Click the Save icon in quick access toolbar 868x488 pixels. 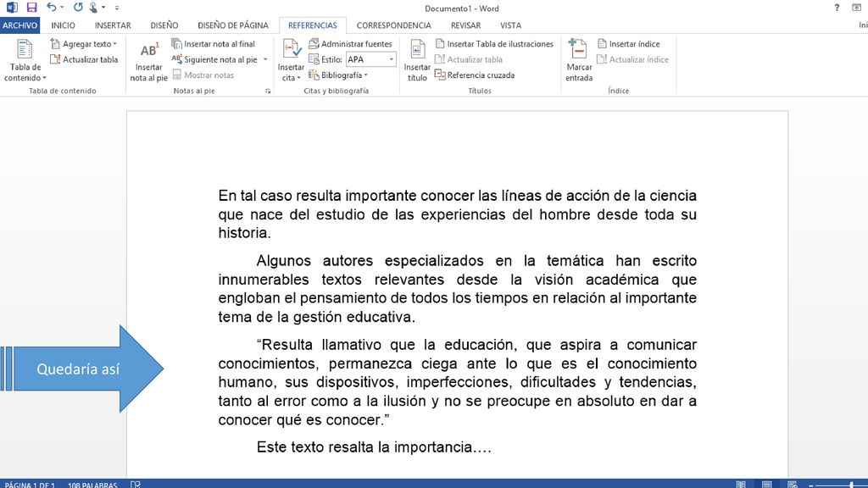pyautogui.click(x=31, y=8)
